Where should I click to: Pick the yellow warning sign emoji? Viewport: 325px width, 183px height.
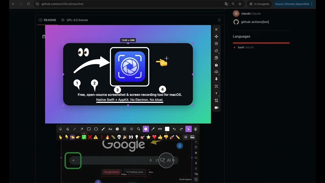(96, 137)
